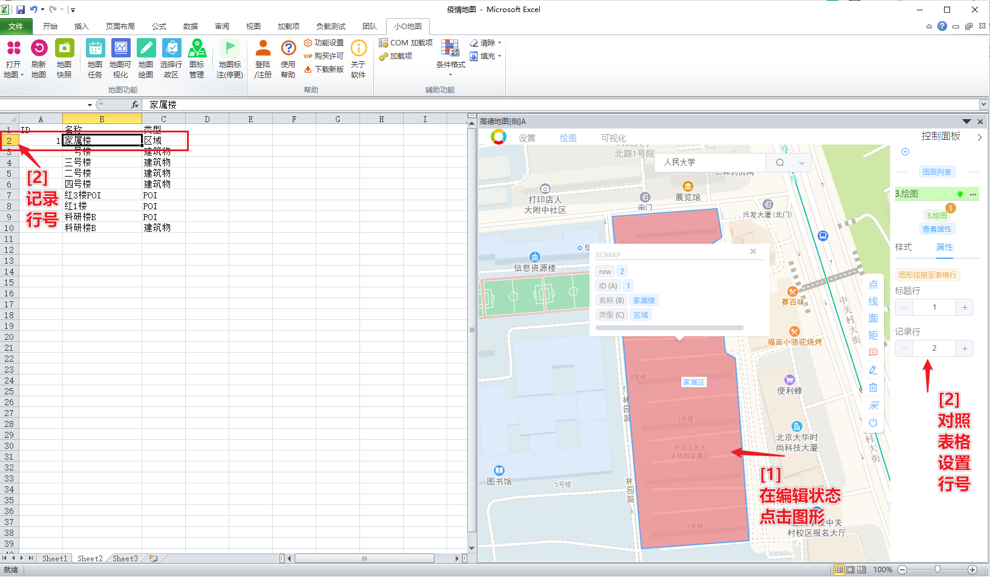
Task: Click 下载新版 download option
Action: pos(324,70)
